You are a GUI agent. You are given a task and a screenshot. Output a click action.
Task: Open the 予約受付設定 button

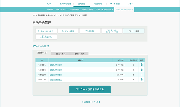tap(90, 31)
